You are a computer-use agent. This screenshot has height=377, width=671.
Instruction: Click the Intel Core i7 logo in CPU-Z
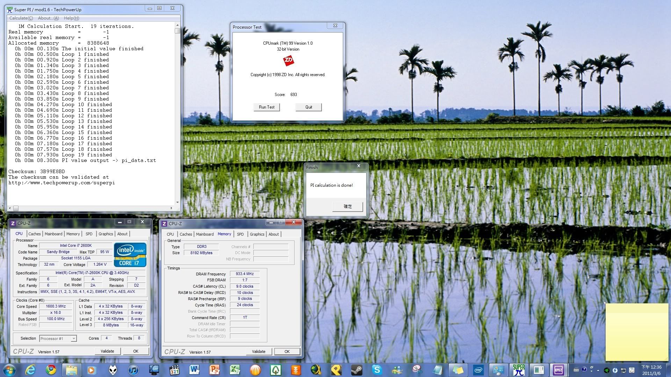(130, 255)
